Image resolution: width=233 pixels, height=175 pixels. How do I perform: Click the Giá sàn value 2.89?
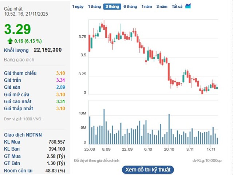click(60, 87)
